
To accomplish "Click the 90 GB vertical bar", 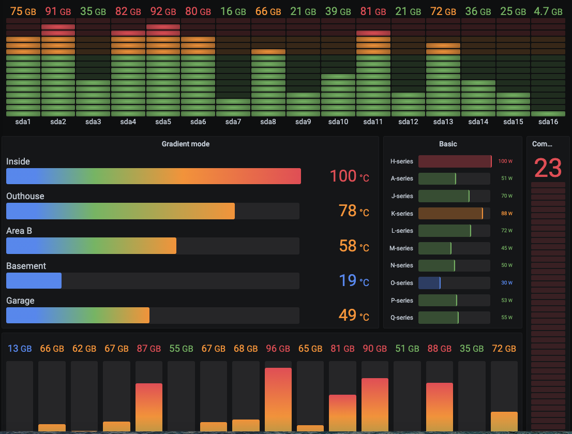I will tap(374, 405).
